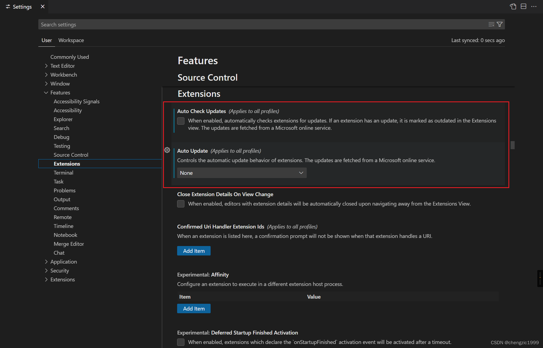The width and height of the screenshot is (543, 348).
Task: Add Item under Experimental Affinity table
Action: pos(194,309)
